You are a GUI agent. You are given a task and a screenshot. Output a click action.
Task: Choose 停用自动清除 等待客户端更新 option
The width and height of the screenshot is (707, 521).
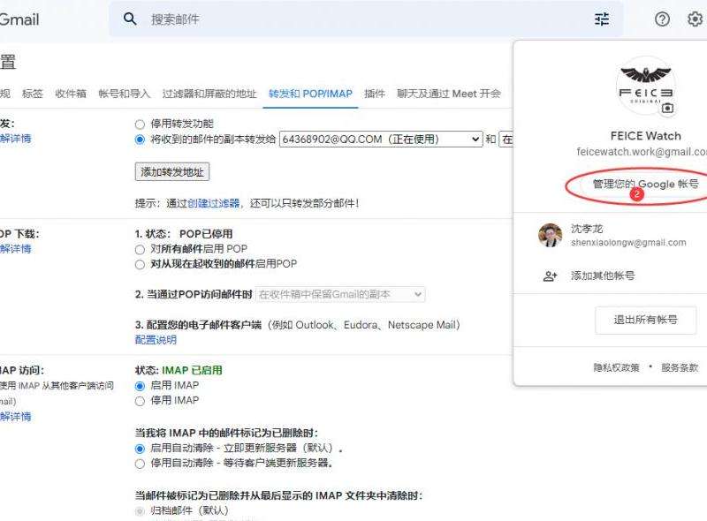(140, 464)
